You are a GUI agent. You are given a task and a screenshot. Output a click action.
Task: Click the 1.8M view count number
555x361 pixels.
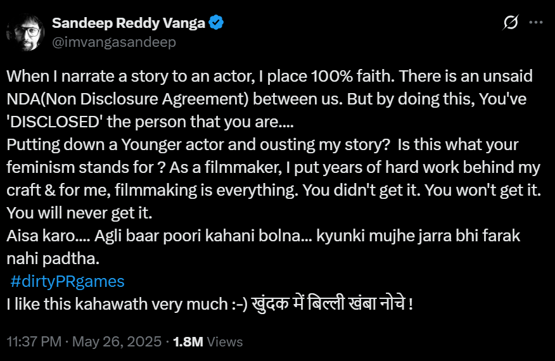click(188, 342)
